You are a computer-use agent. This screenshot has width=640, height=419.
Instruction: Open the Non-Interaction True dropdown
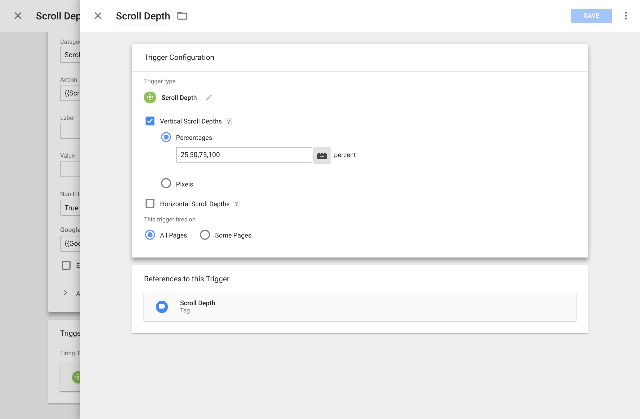[x=72, y=208]
